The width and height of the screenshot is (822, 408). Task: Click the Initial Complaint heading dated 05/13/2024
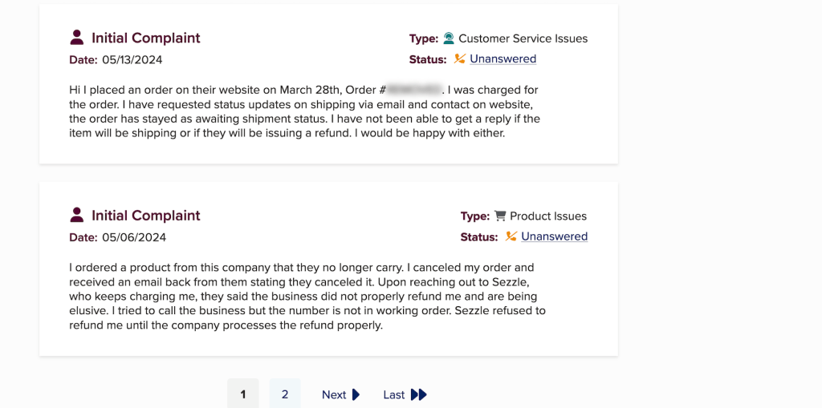click(x=145, y=38)
